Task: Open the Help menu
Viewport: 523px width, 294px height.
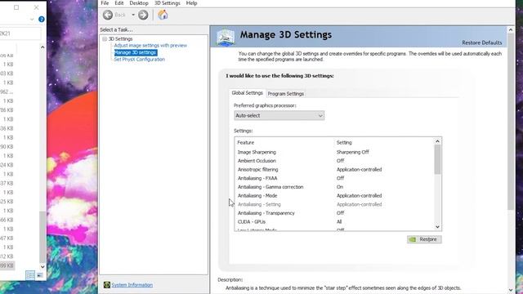Action: point(191,3)
